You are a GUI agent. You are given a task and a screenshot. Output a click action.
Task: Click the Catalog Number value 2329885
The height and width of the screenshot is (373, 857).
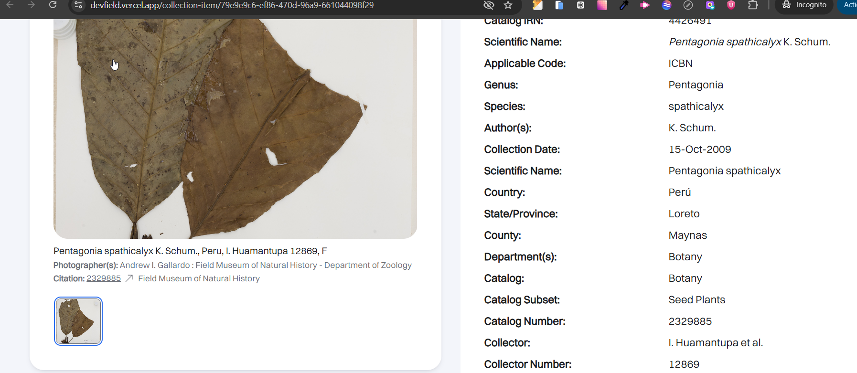tap(690, 321)
